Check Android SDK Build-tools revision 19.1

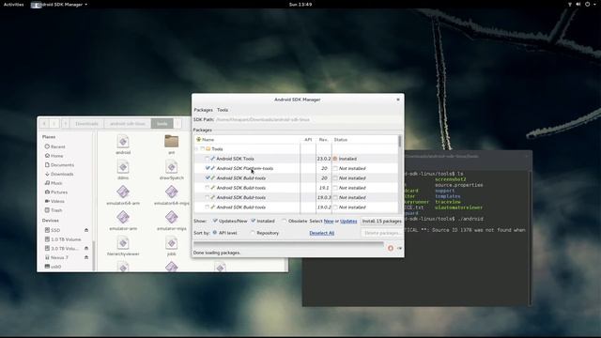(x=207, y=188)
